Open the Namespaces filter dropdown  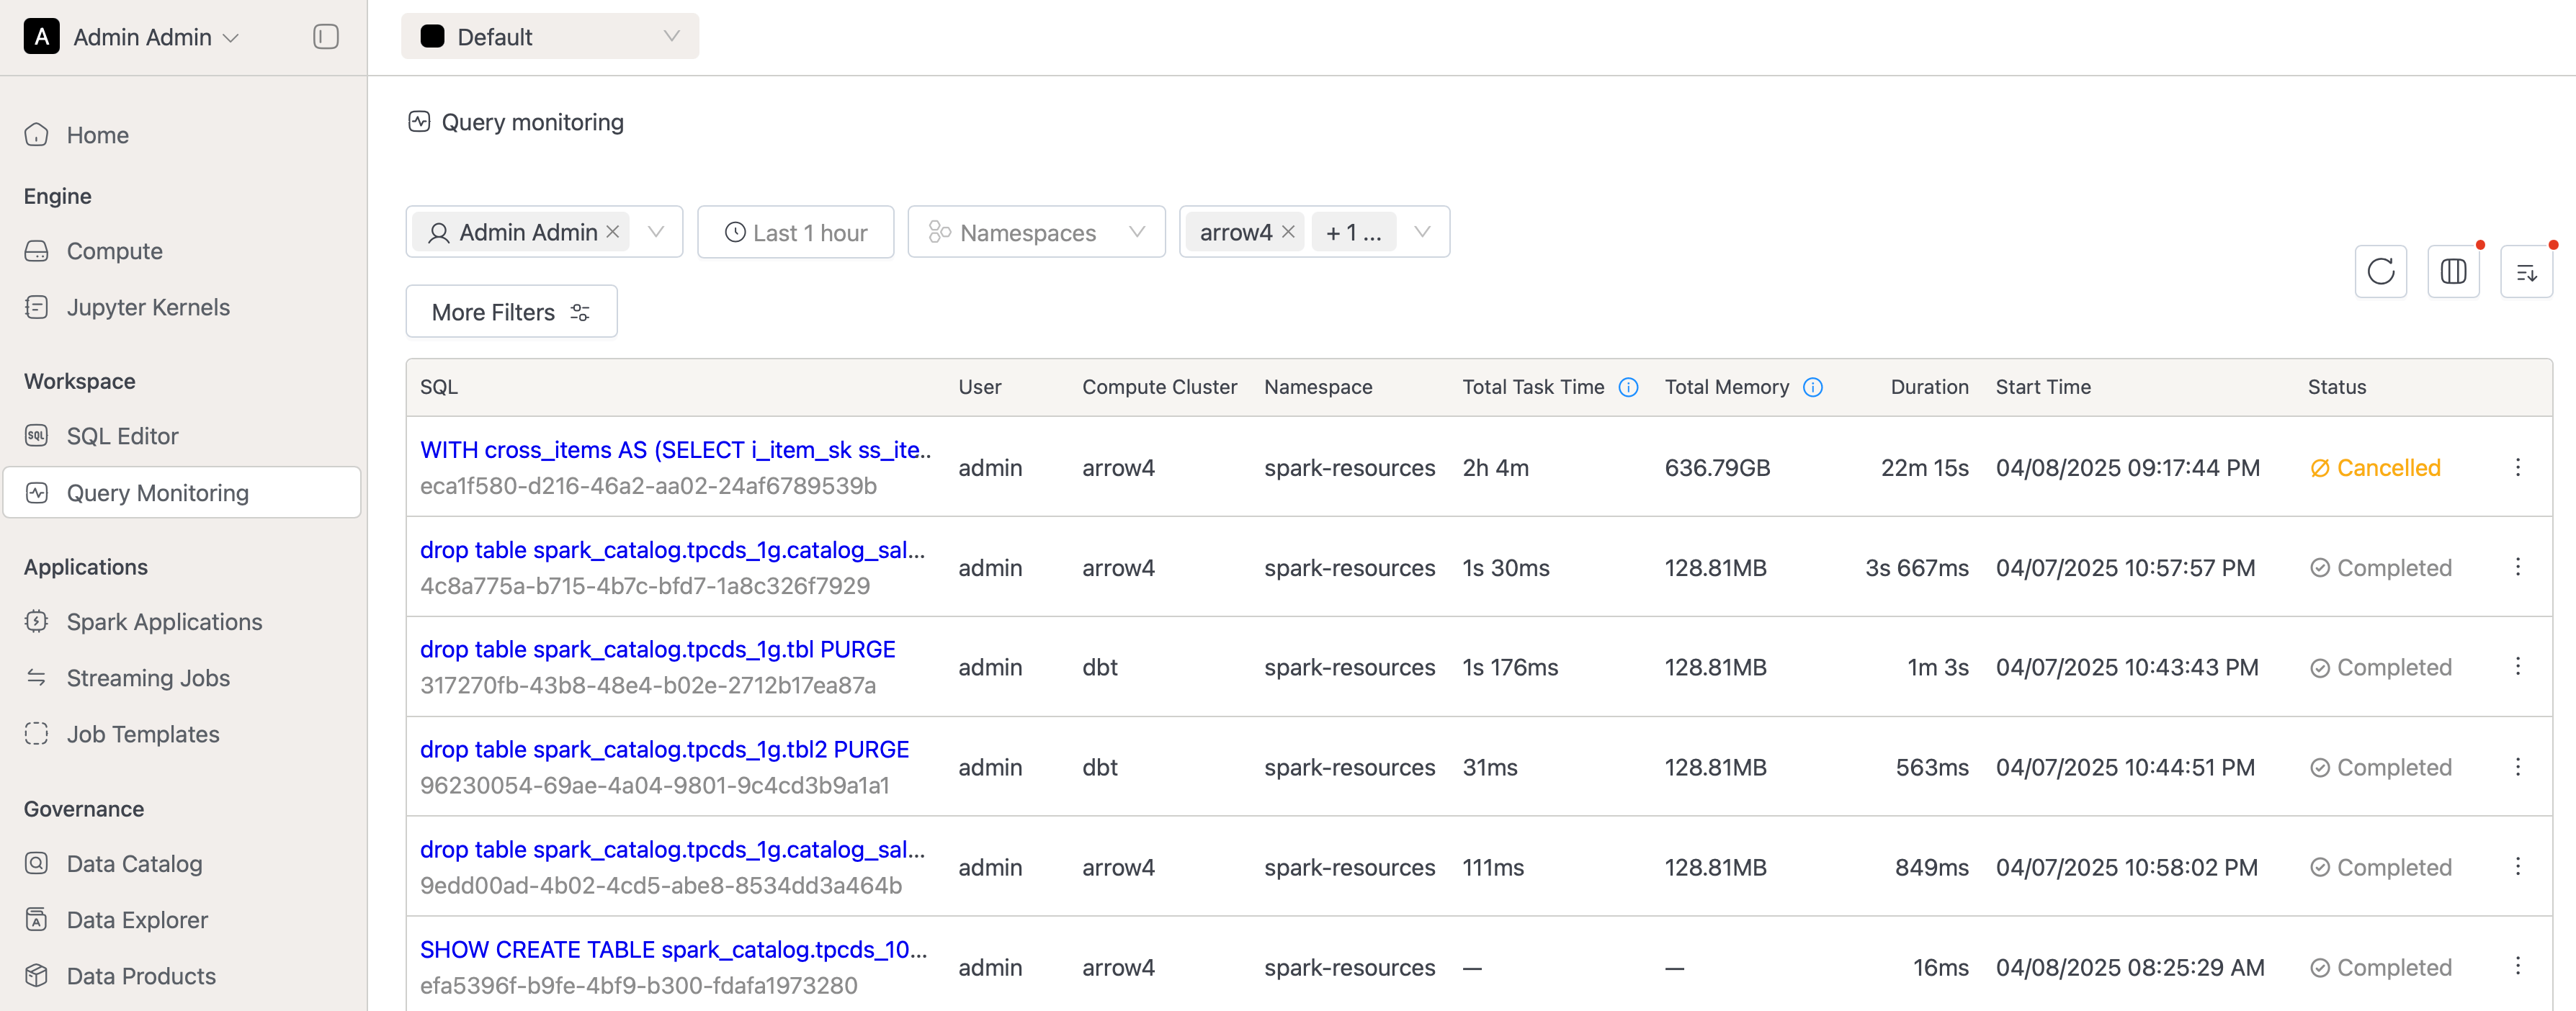pyautogui.click(x=1036, y=232)
